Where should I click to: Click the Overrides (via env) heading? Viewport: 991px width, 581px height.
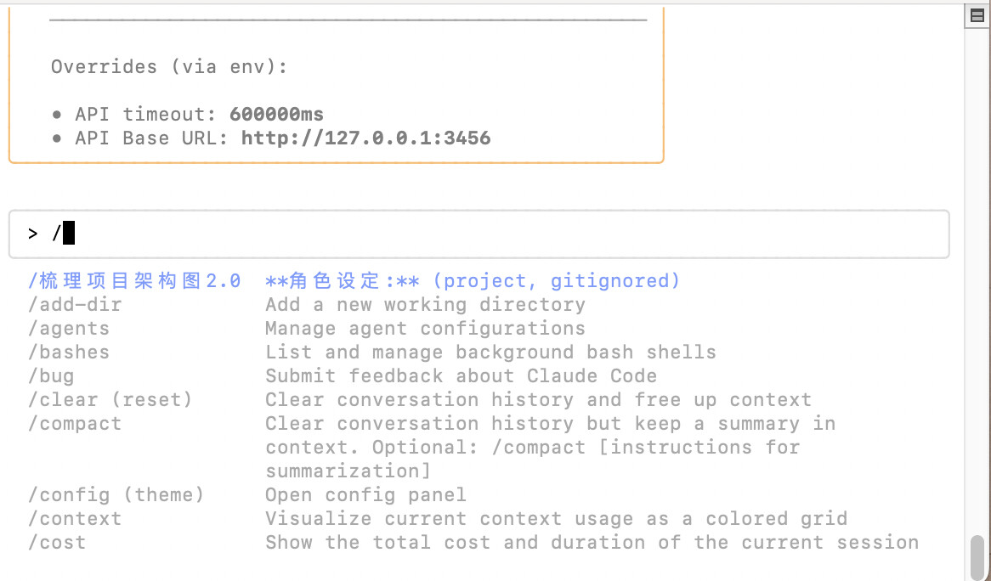click(x=169, y=66)
